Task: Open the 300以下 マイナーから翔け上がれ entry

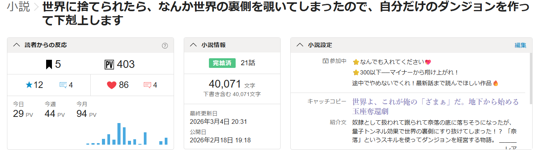Action: coord(406,73)
